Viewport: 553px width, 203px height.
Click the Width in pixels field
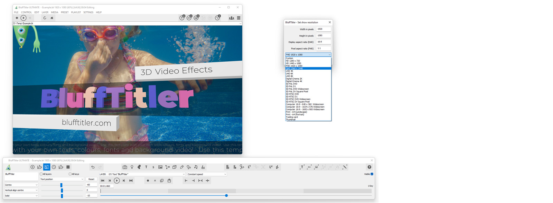pyautogui.click(x=324, y=29)
